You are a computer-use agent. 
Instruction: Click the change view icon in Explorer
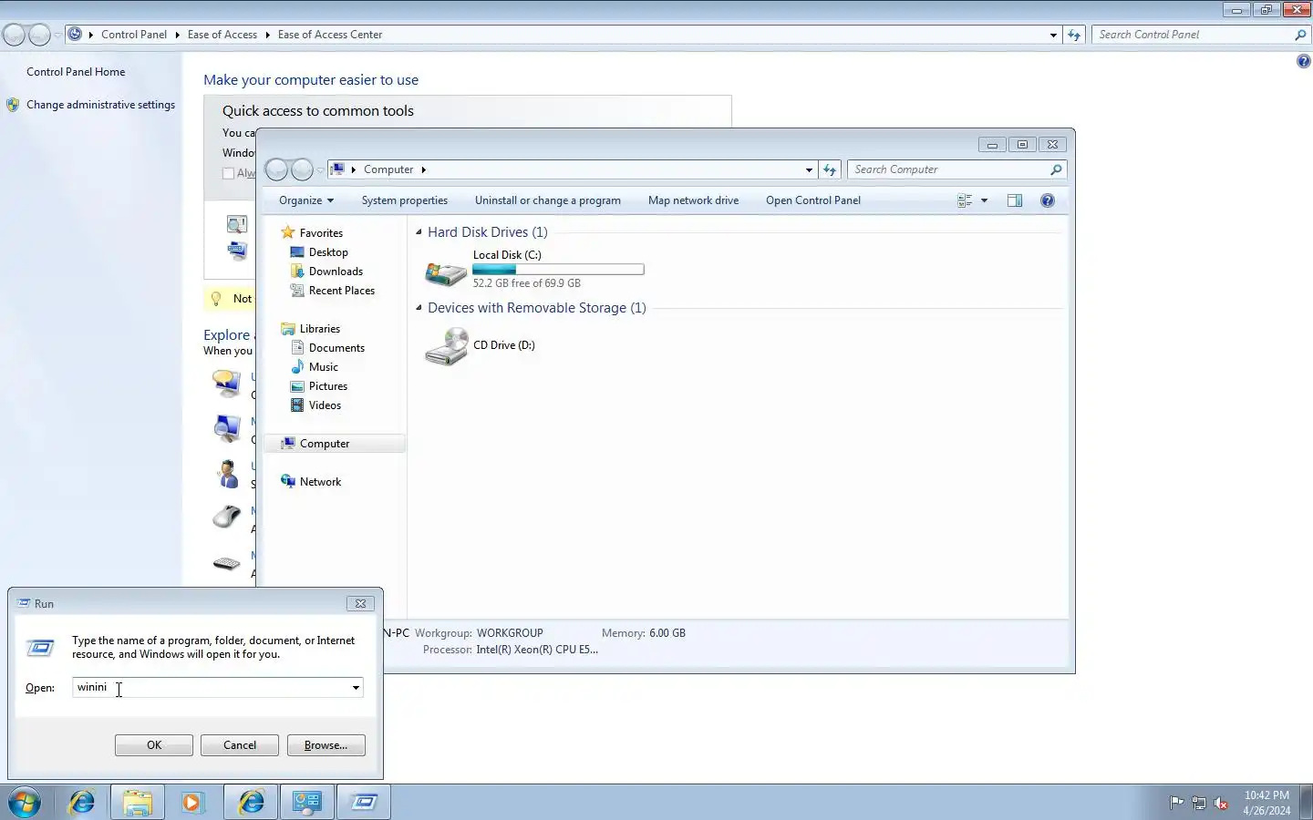[x=965, y=200]
